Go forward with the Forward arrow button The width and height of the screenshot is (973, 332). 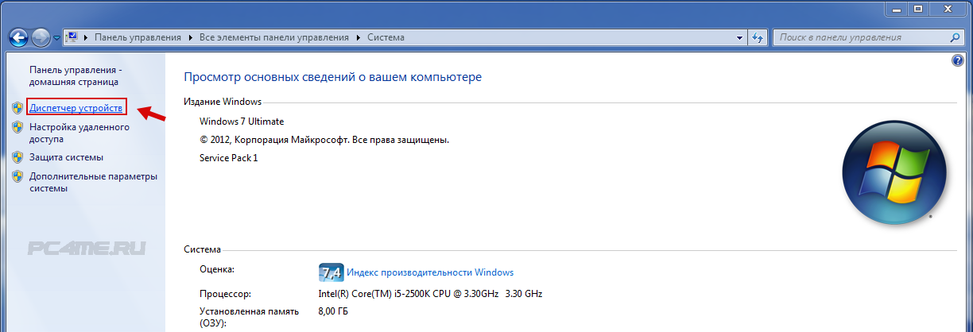[41, 37]
